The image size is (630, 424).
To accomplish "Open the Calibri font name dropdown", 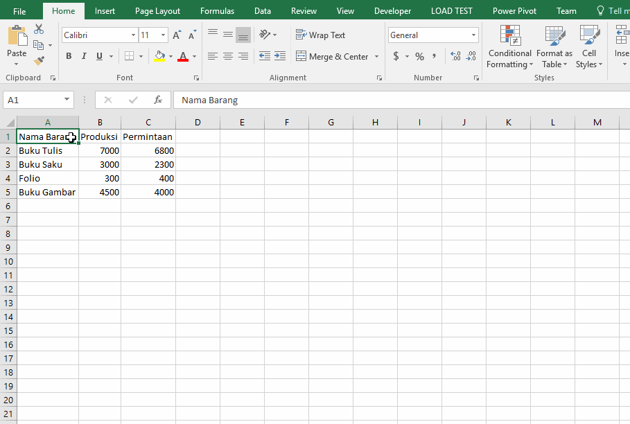I will pos(133,35).
